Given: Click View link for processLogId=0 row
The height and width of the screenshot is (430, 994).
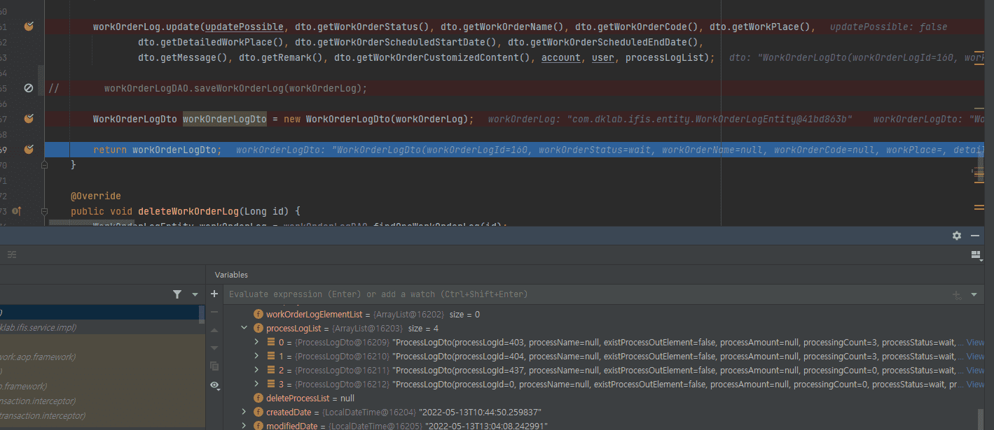Looking at the screenshot, I should (975, 385).
